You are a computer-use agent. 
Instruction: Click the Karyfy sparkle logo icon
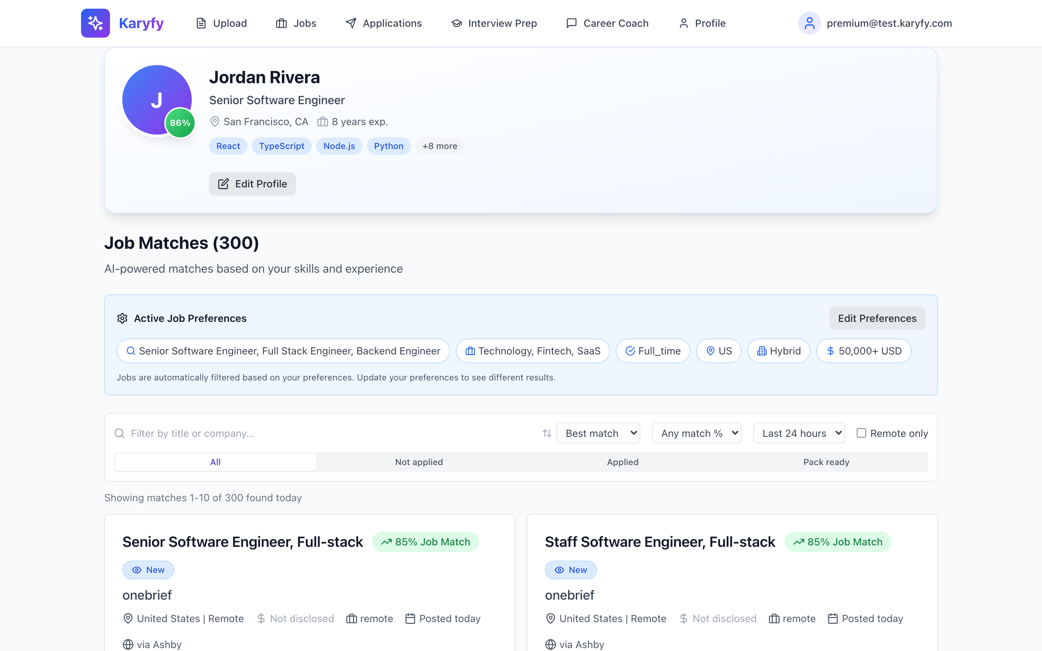point(95,23)
